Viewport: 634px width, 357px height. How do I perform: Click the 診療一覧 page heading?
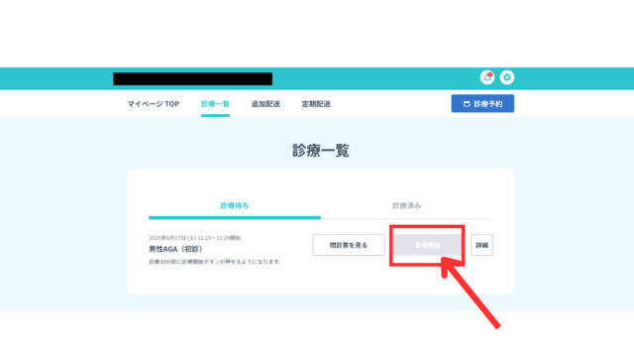tap(321, 151)
